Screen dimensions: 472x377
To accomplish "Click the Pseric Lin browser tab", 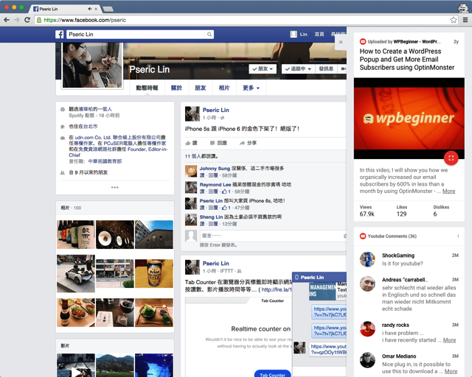I will click(65, 9).
